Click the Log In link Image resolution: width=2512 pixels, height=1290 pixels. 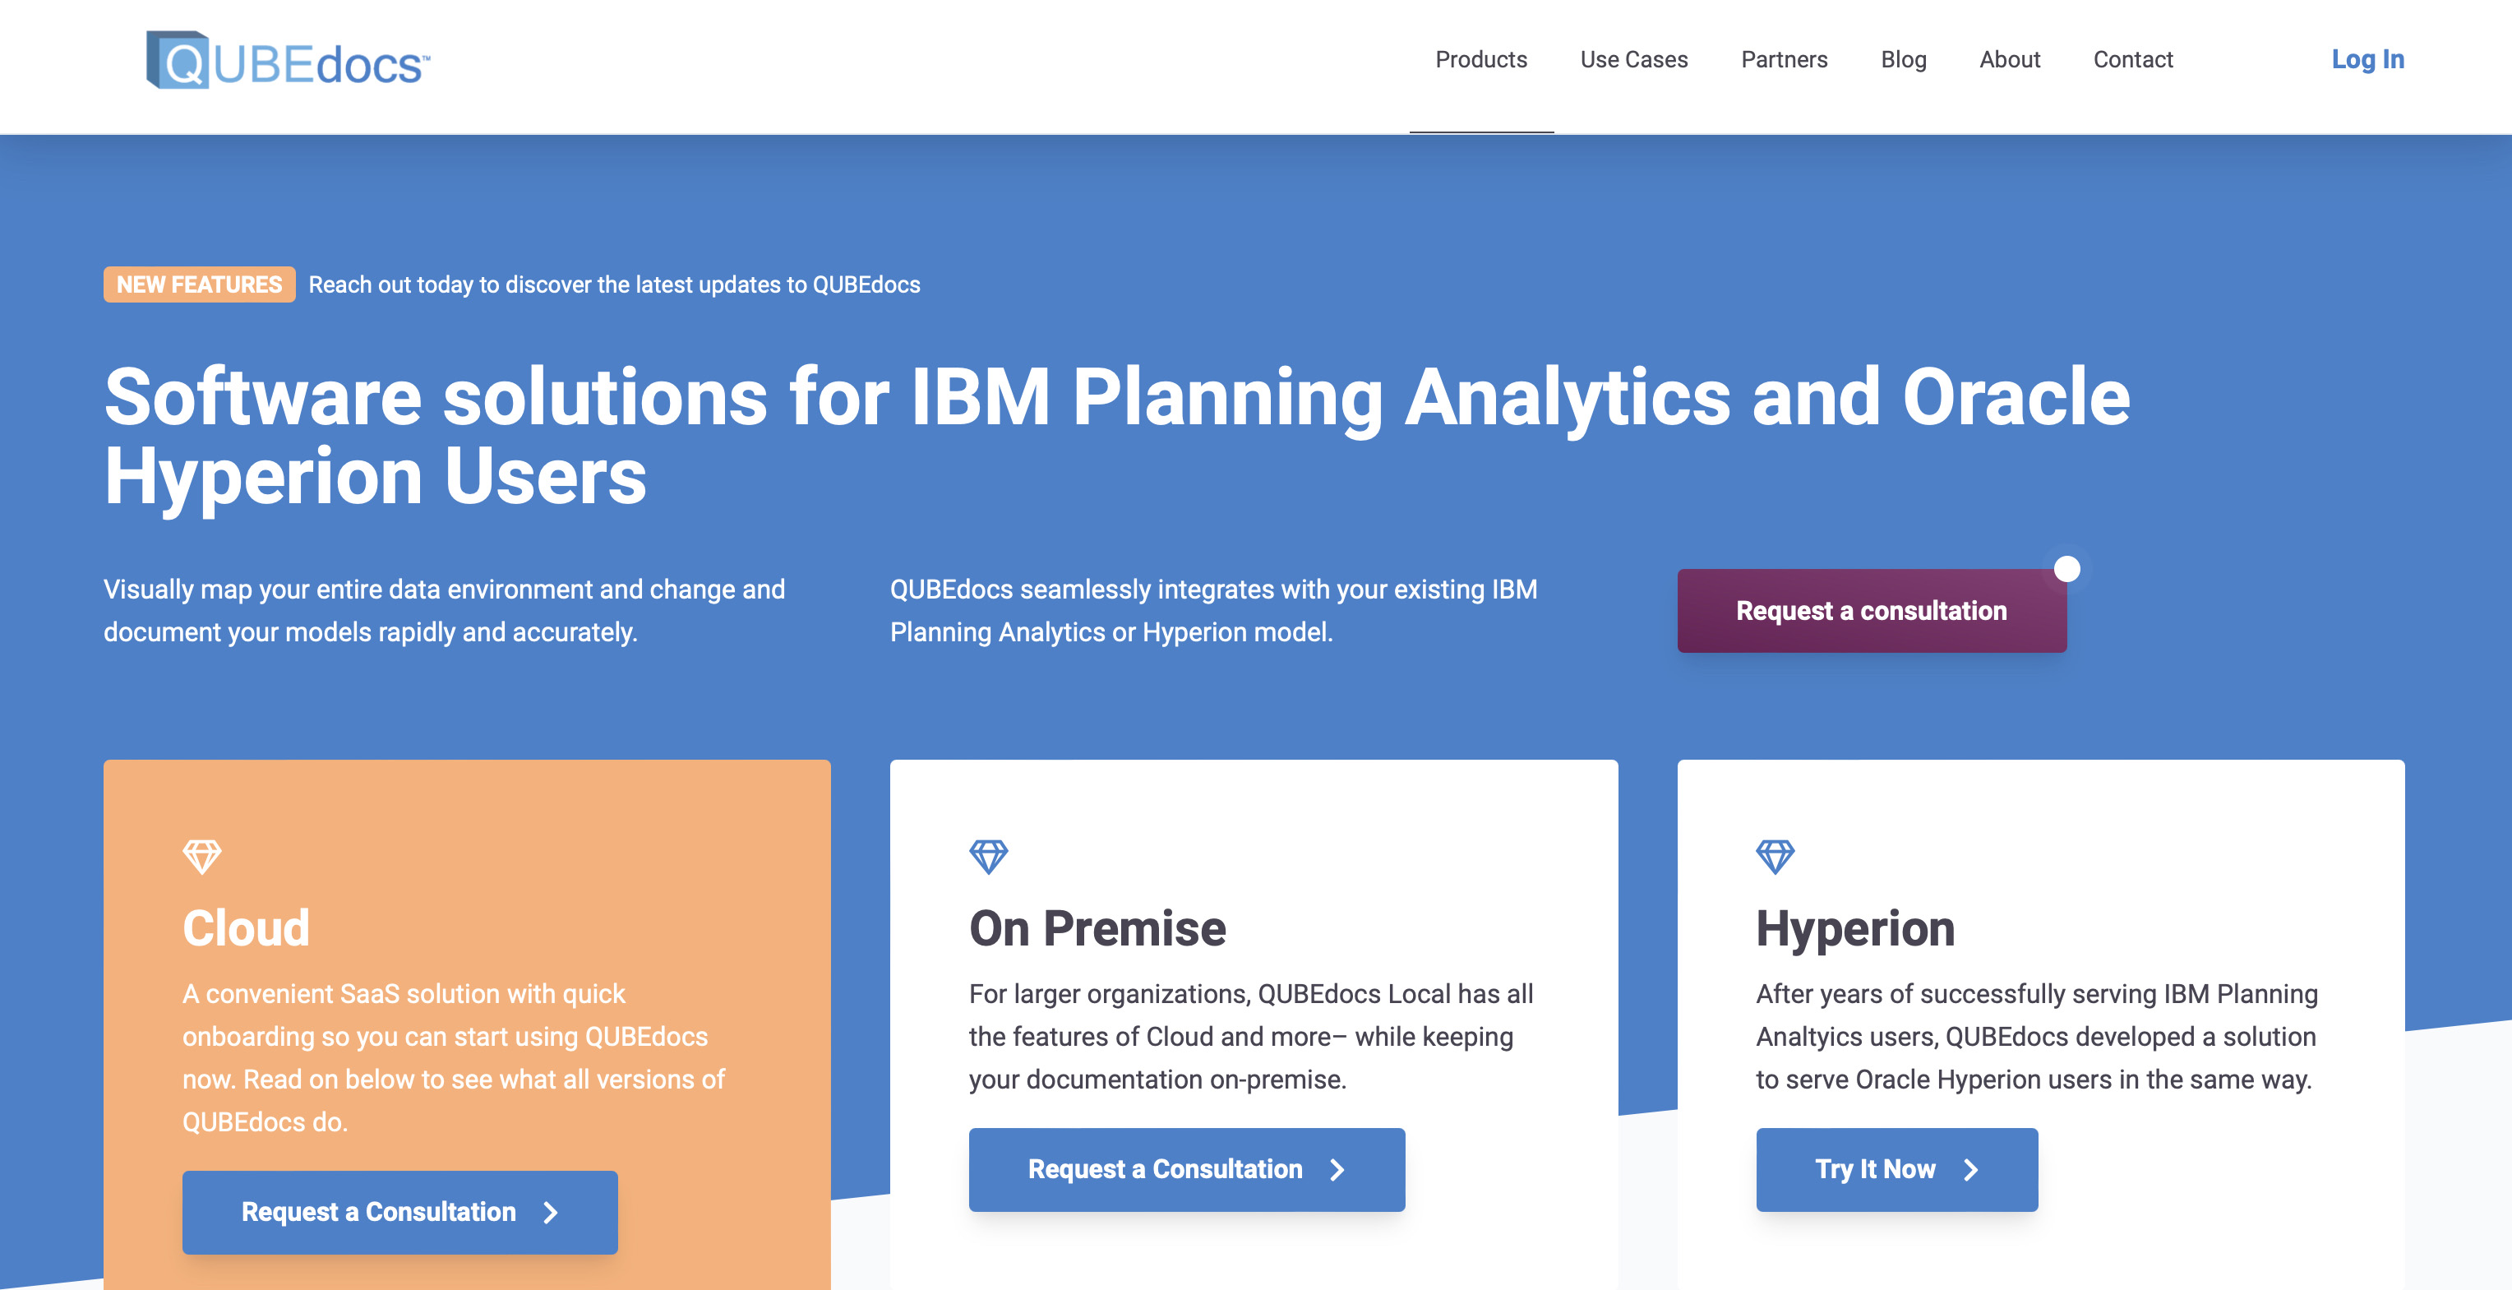click(x=2369, y=59)
